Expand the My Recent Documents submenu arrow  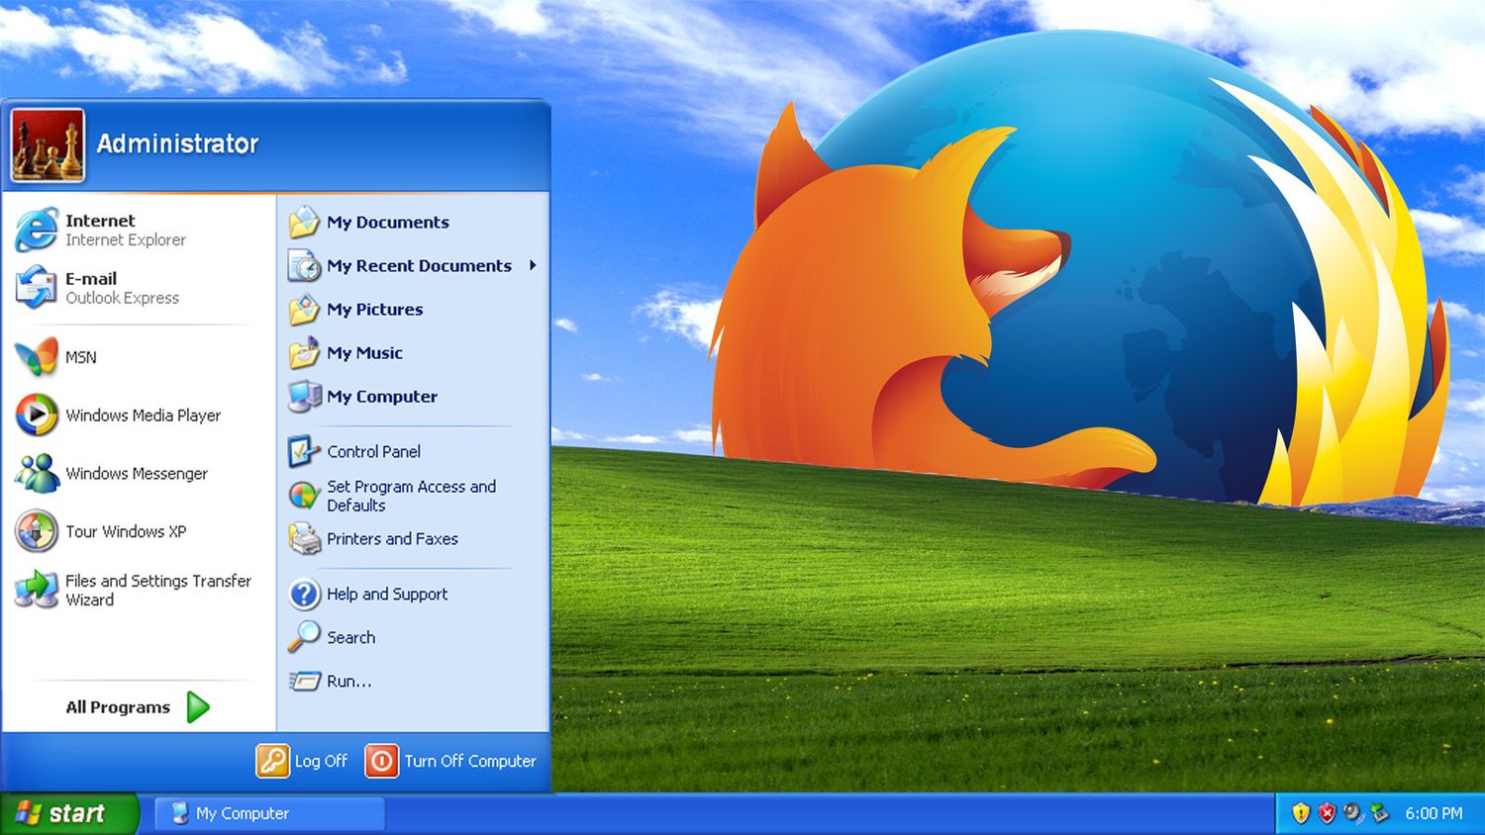pyautogui.click(x=533, y=265)
